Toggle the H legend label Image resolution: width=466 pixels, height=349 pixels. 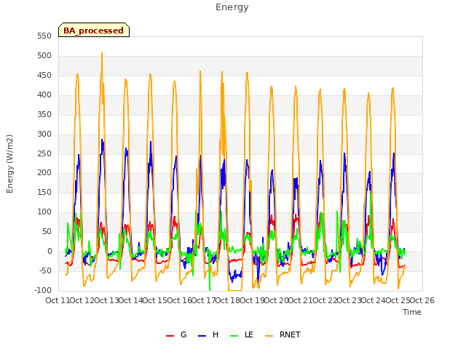click(216, 334)
